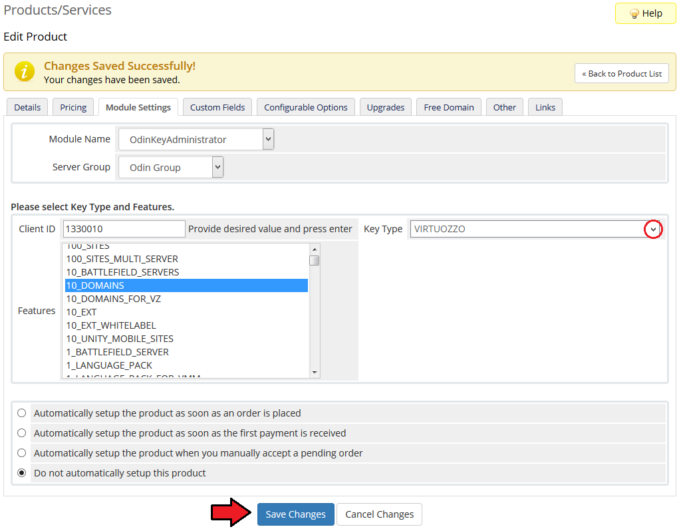The width and height of the screenshot is (681, 529).
Task: Select do not automatically setup this product
Action: tap(22, 473)
